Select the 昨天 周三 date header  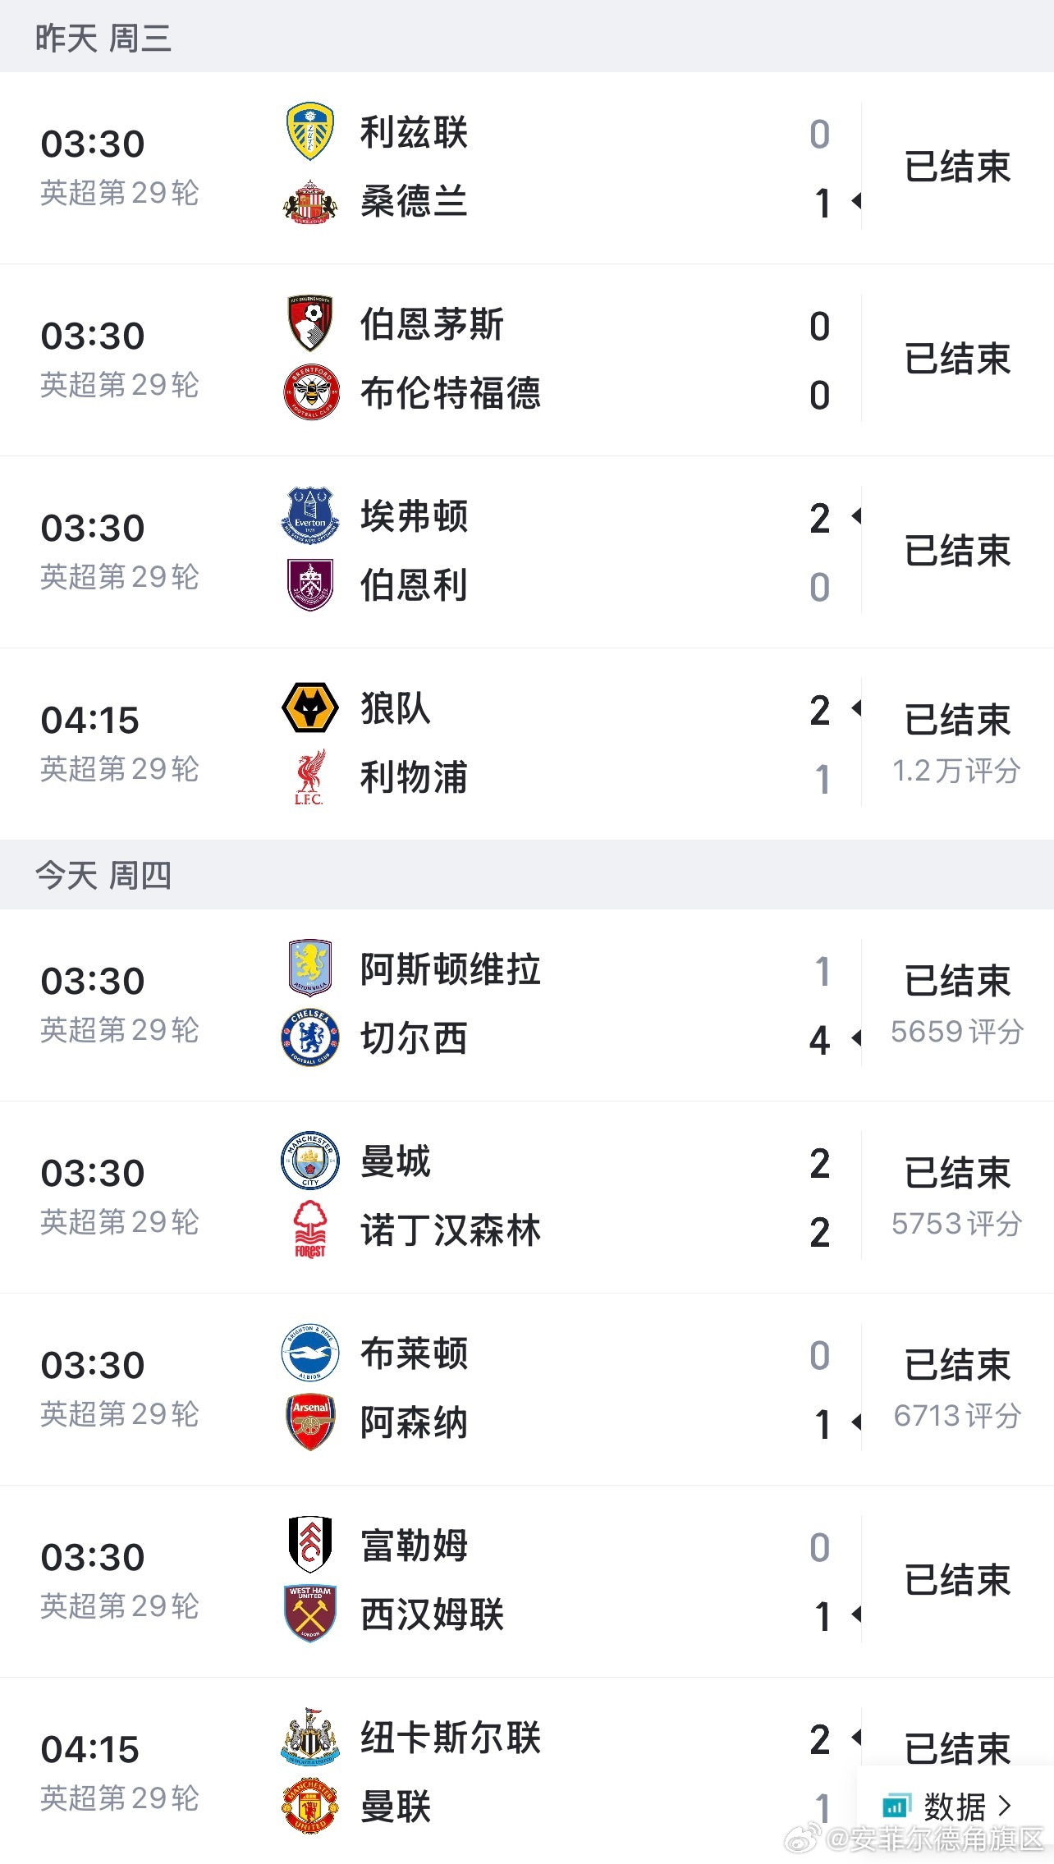[x=103, y=39]
